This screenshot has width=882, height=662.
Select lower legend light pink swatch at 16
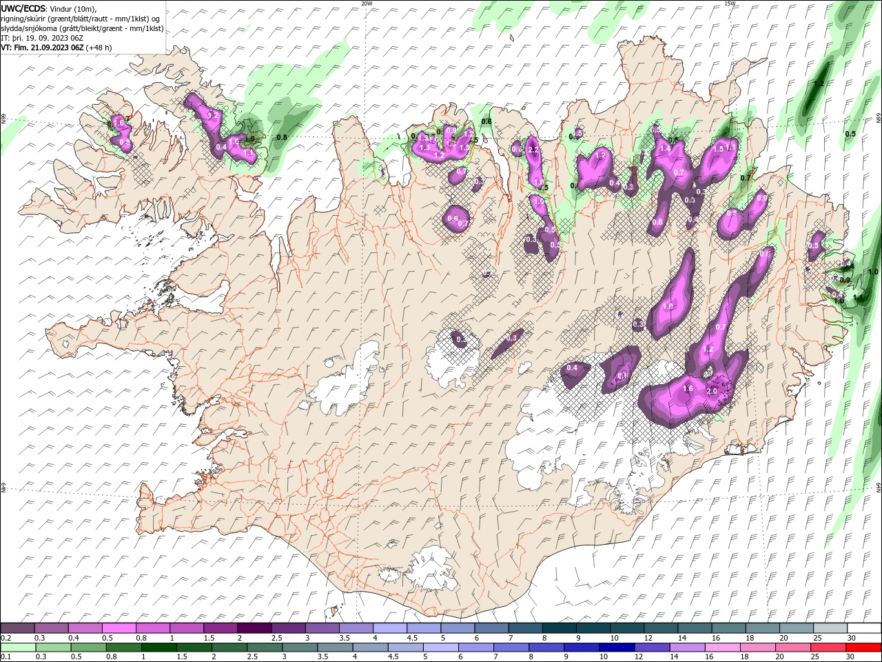click(x=722, y=648)
